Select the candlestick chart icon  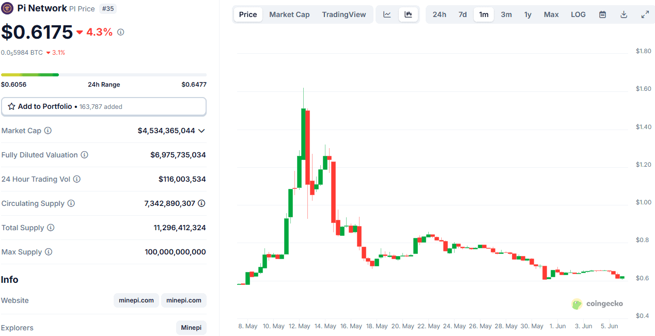click(x=408, y=14)
